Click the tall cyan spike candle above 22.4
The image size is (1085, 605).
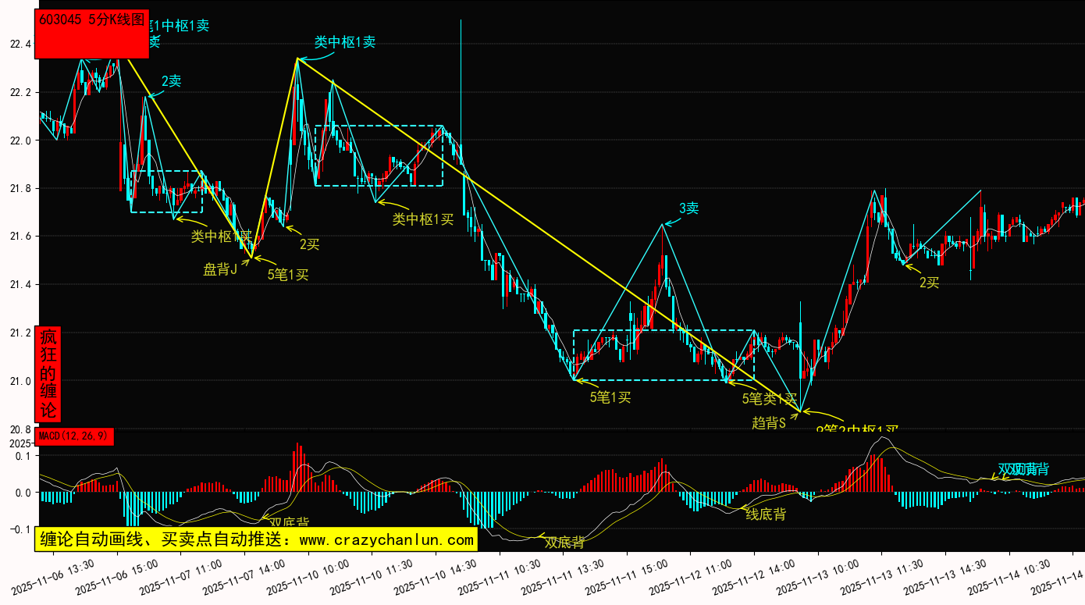tap(461, 78)
